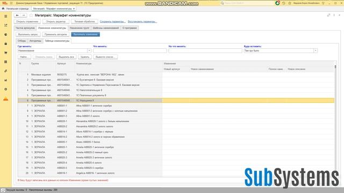The image size is (344, 193).
Task: Click the Выделить все button
Action: point(67,57)
